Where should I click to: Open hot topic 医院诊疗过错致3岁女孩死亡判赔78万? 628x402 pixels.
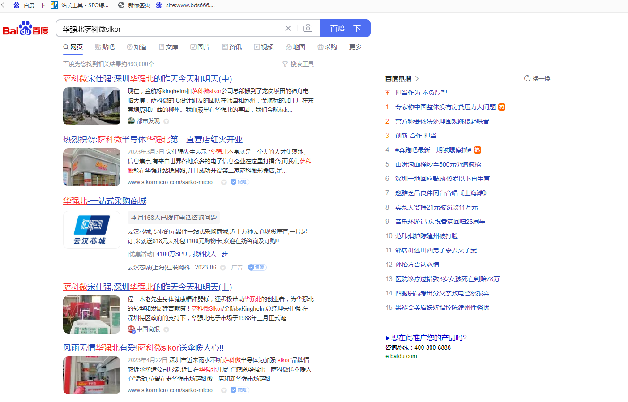tap(447, 279)
